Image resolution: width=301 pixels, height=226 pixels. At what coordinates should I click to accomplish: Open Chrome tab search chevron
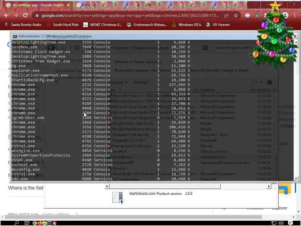point(254,4)
